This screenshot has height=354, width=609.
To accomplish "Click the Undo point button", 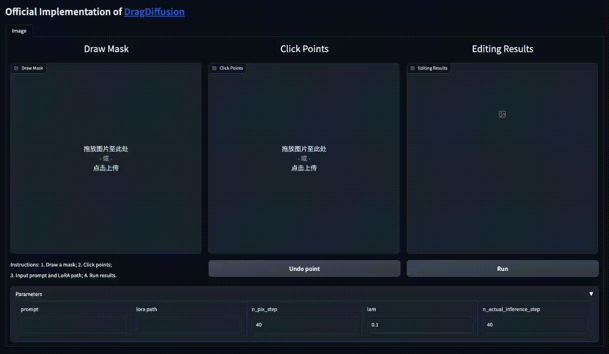I will (x=304, y=268).
